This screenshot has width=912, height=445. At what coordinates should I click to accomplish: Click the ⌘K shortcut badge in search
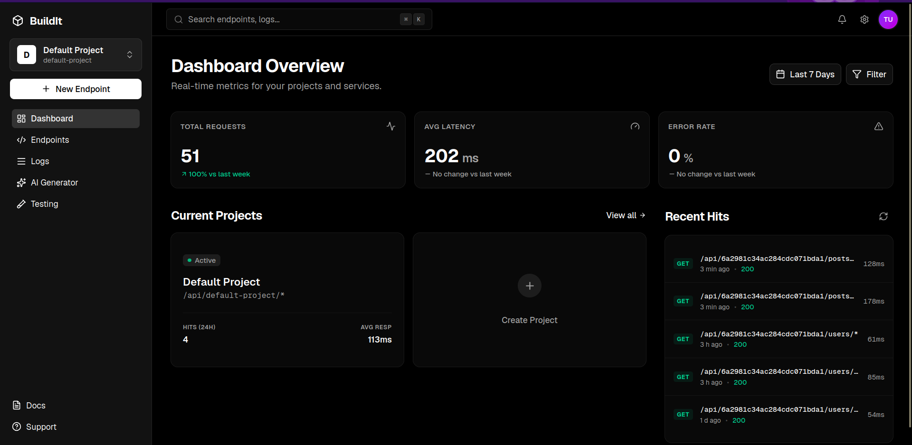[x=412, y=19]
